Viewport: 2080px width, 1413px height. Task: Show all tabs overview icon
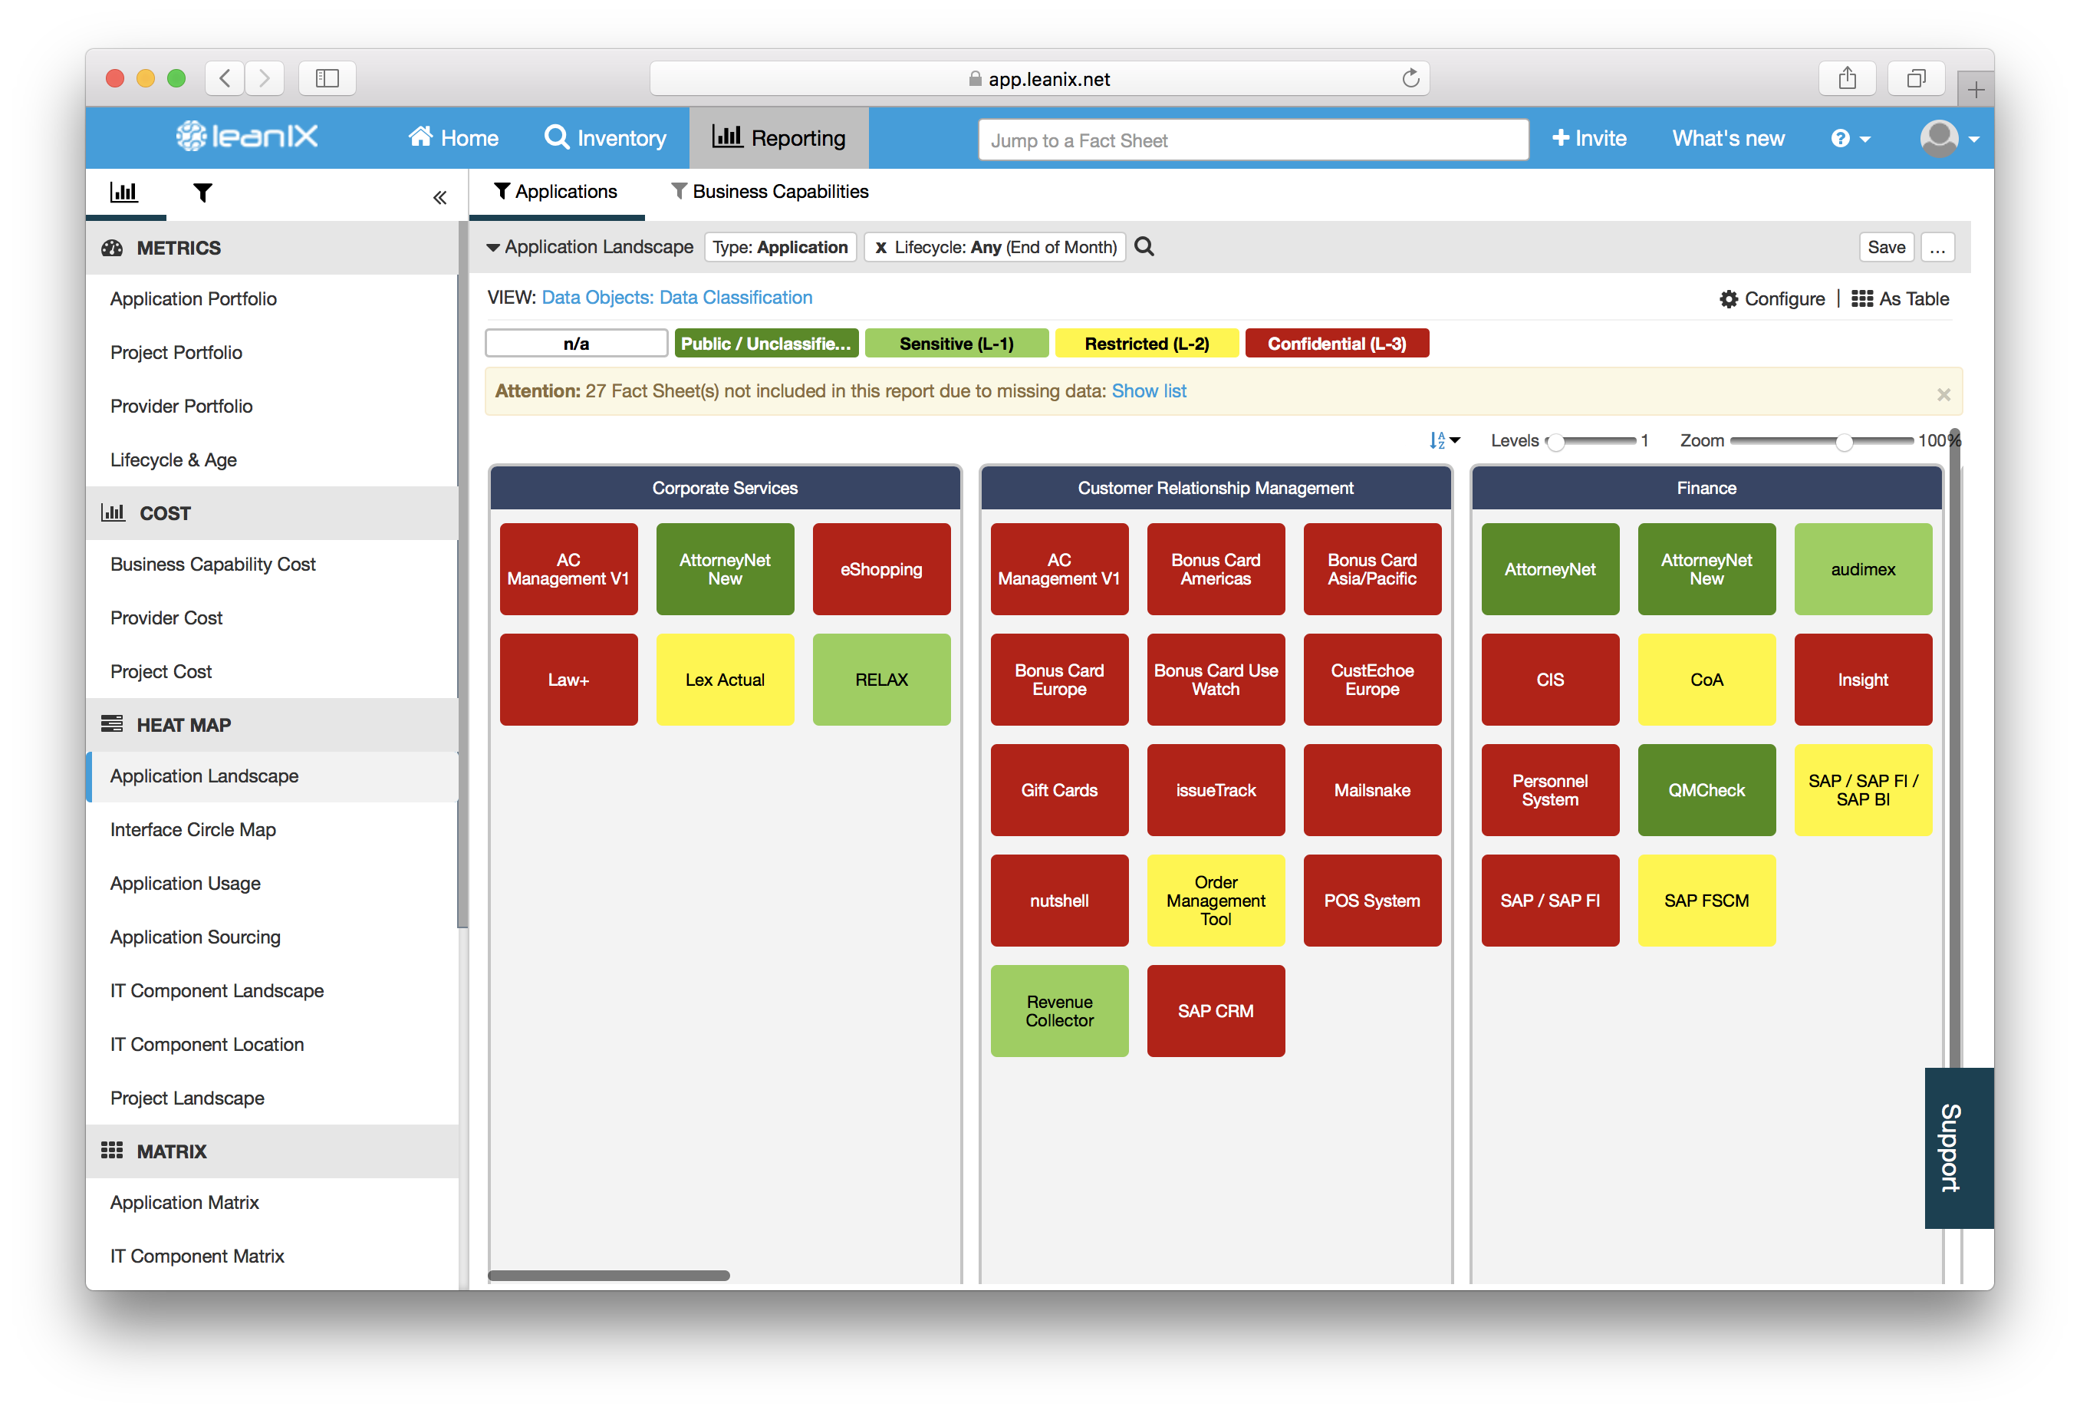tap(1915, 79)
